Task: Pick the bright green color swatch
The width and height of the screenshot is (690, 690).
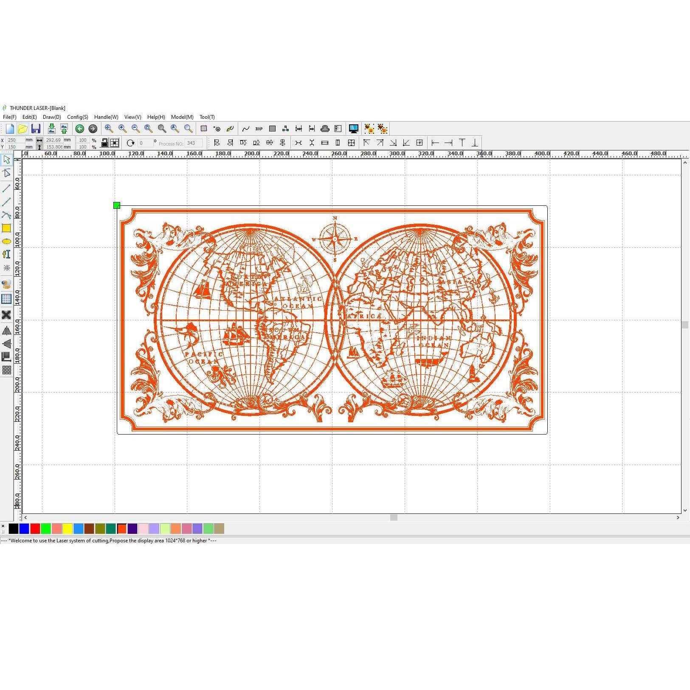Action: pyautogui.click(x=46, y=528)
